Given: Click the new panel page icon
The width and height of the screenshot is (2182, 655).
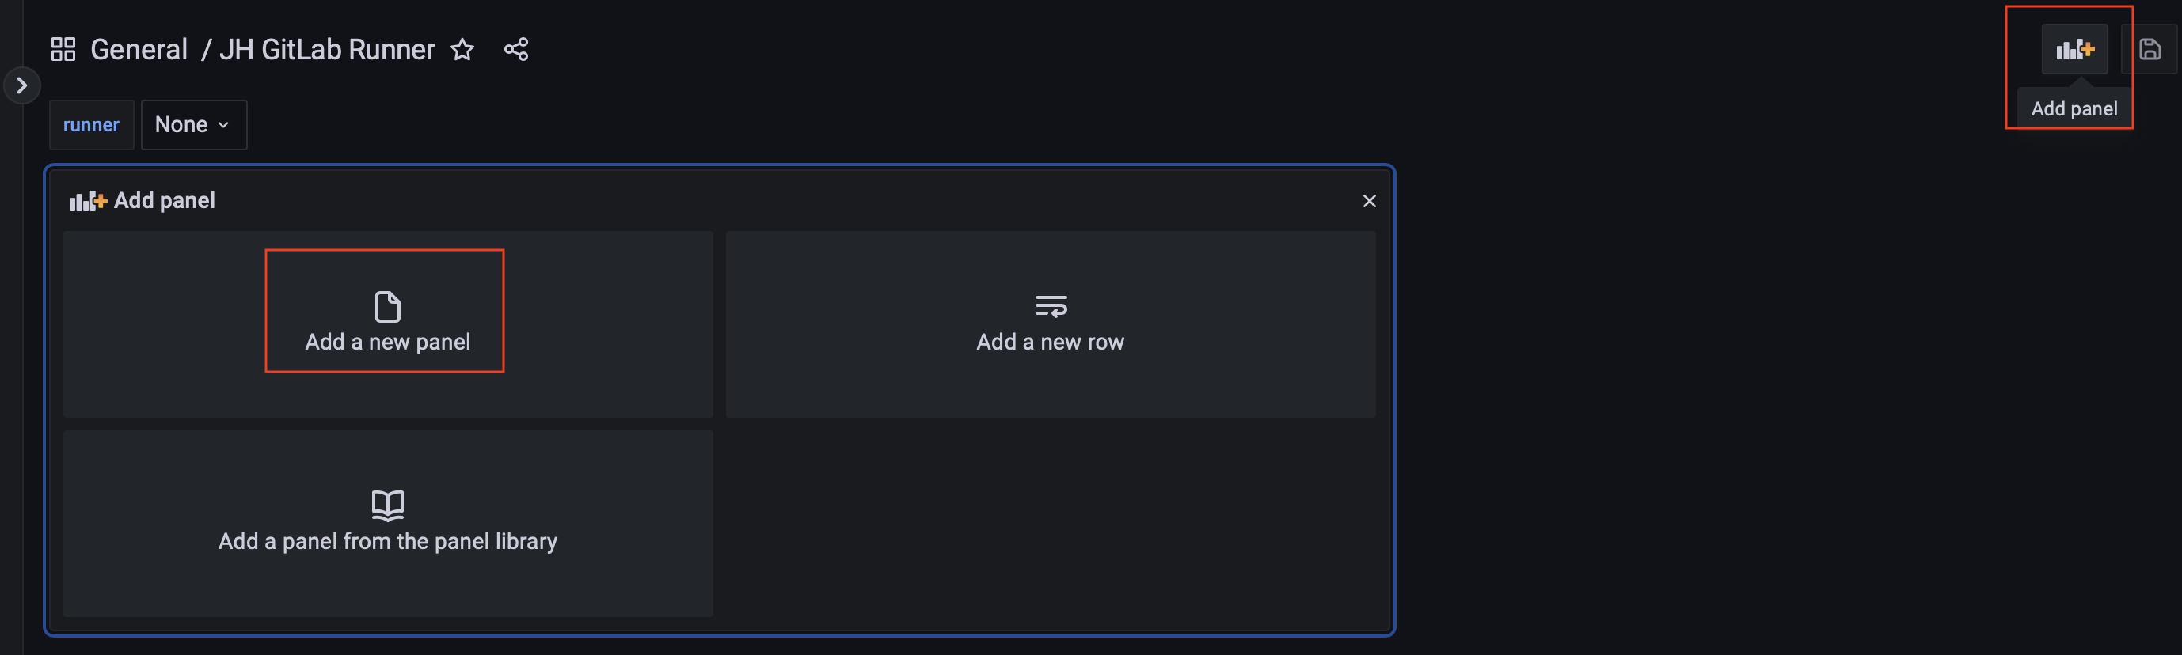Looking at the screenshot, I should tap(388, 306).
